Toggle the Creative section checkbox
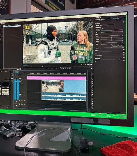This screenshot has width=137, height=156. point(124,50)
